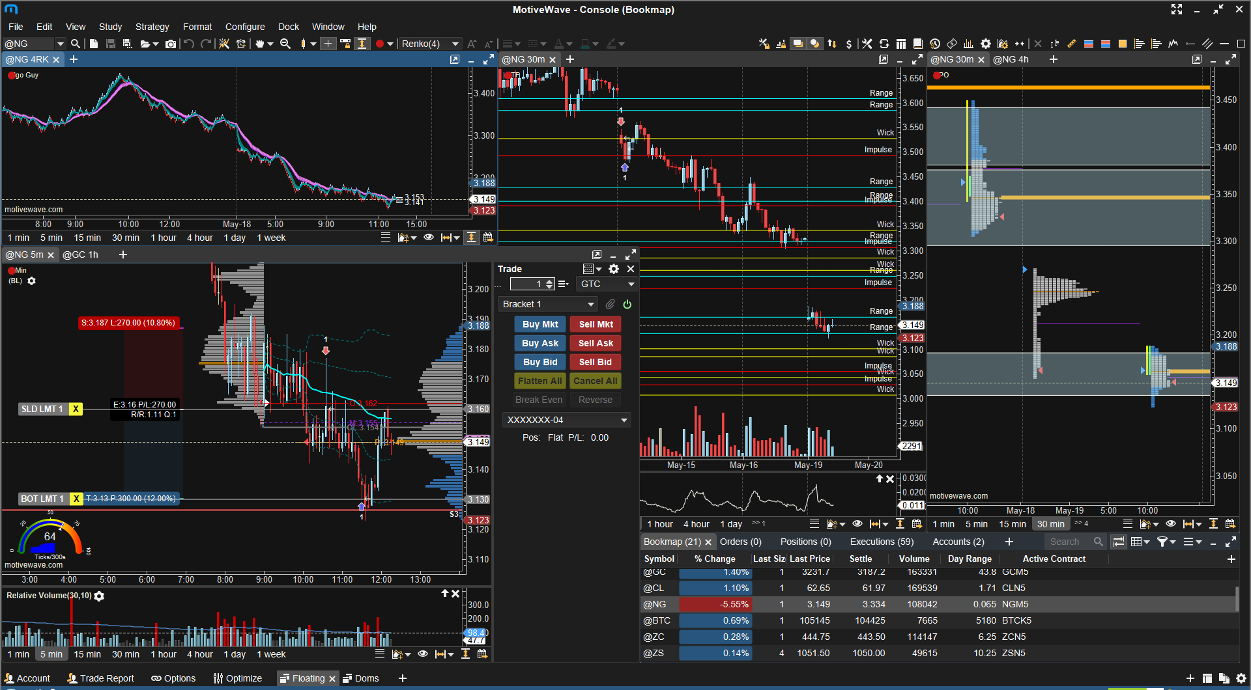Toggle eye icon under right 30m chart
The image size is (1251, 690).
tap(1171, 524)
